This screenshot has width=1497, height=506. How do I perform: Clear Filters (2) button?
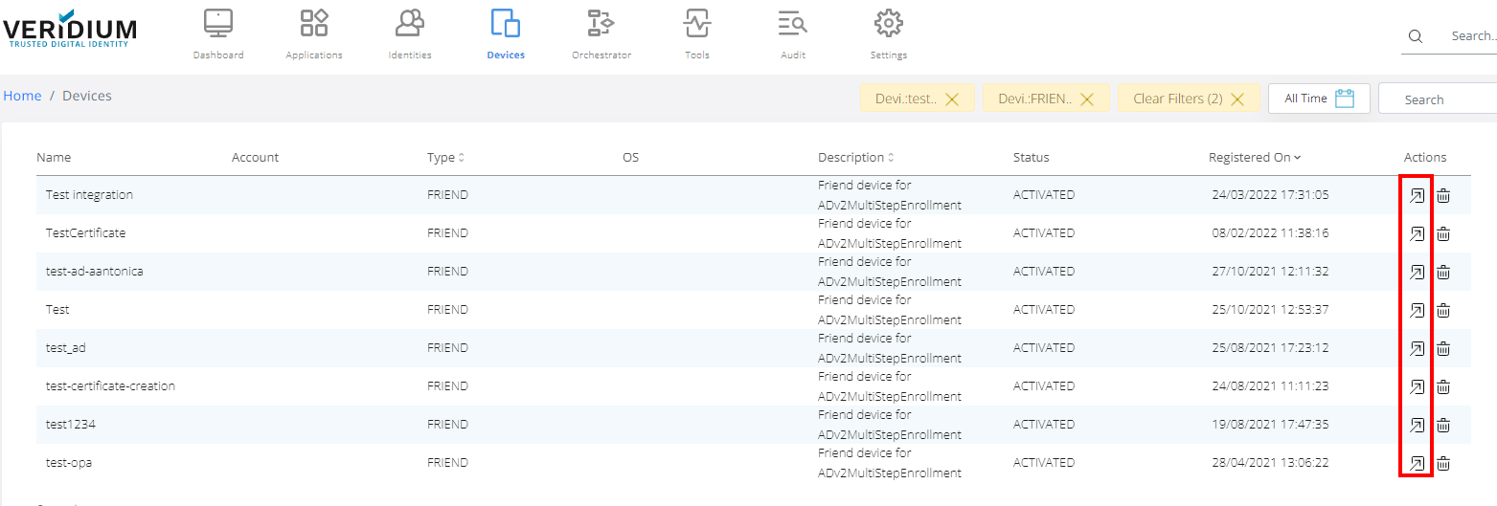click(1188, 99)
